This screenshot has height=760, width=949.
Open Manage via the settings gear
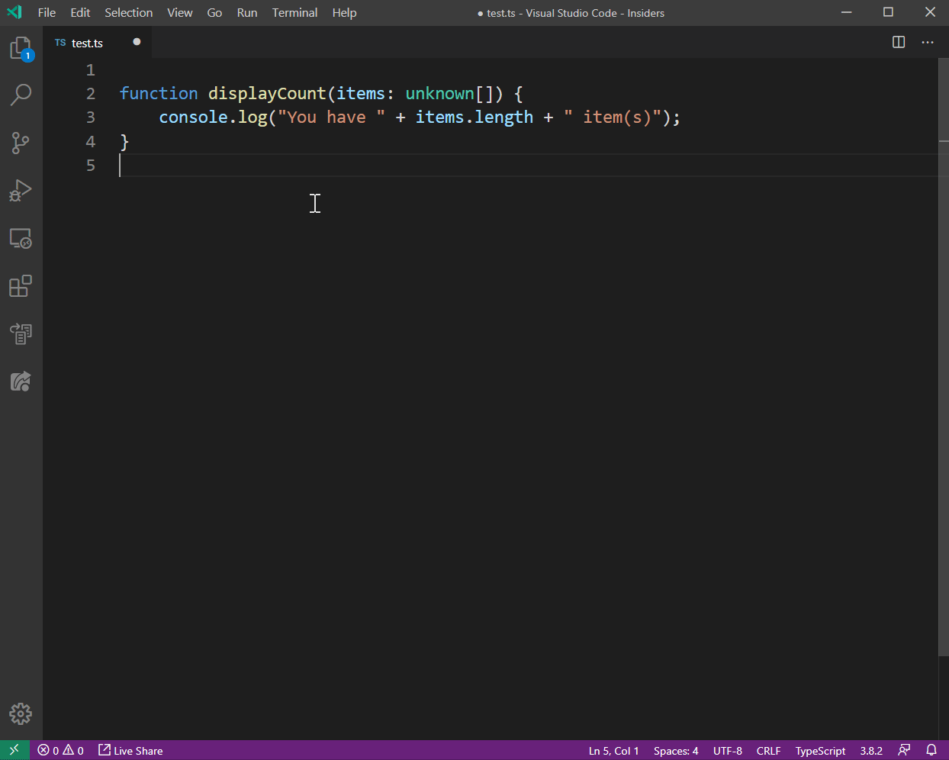(21, 713)
